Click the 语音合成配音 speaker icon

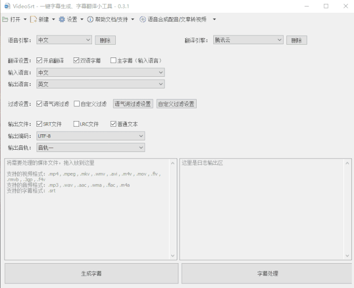(x=142, y=19)
